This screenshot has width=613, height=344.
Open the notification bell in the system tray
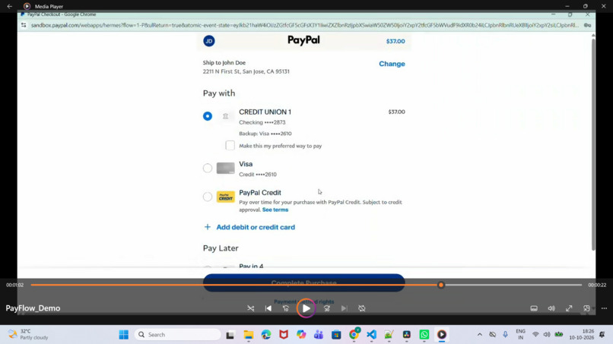click(602, 335)
